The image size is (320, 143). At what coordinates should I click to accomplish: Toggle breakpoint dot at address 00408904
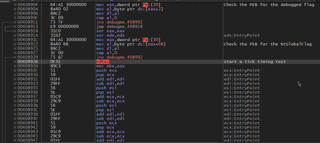(15, 5)
